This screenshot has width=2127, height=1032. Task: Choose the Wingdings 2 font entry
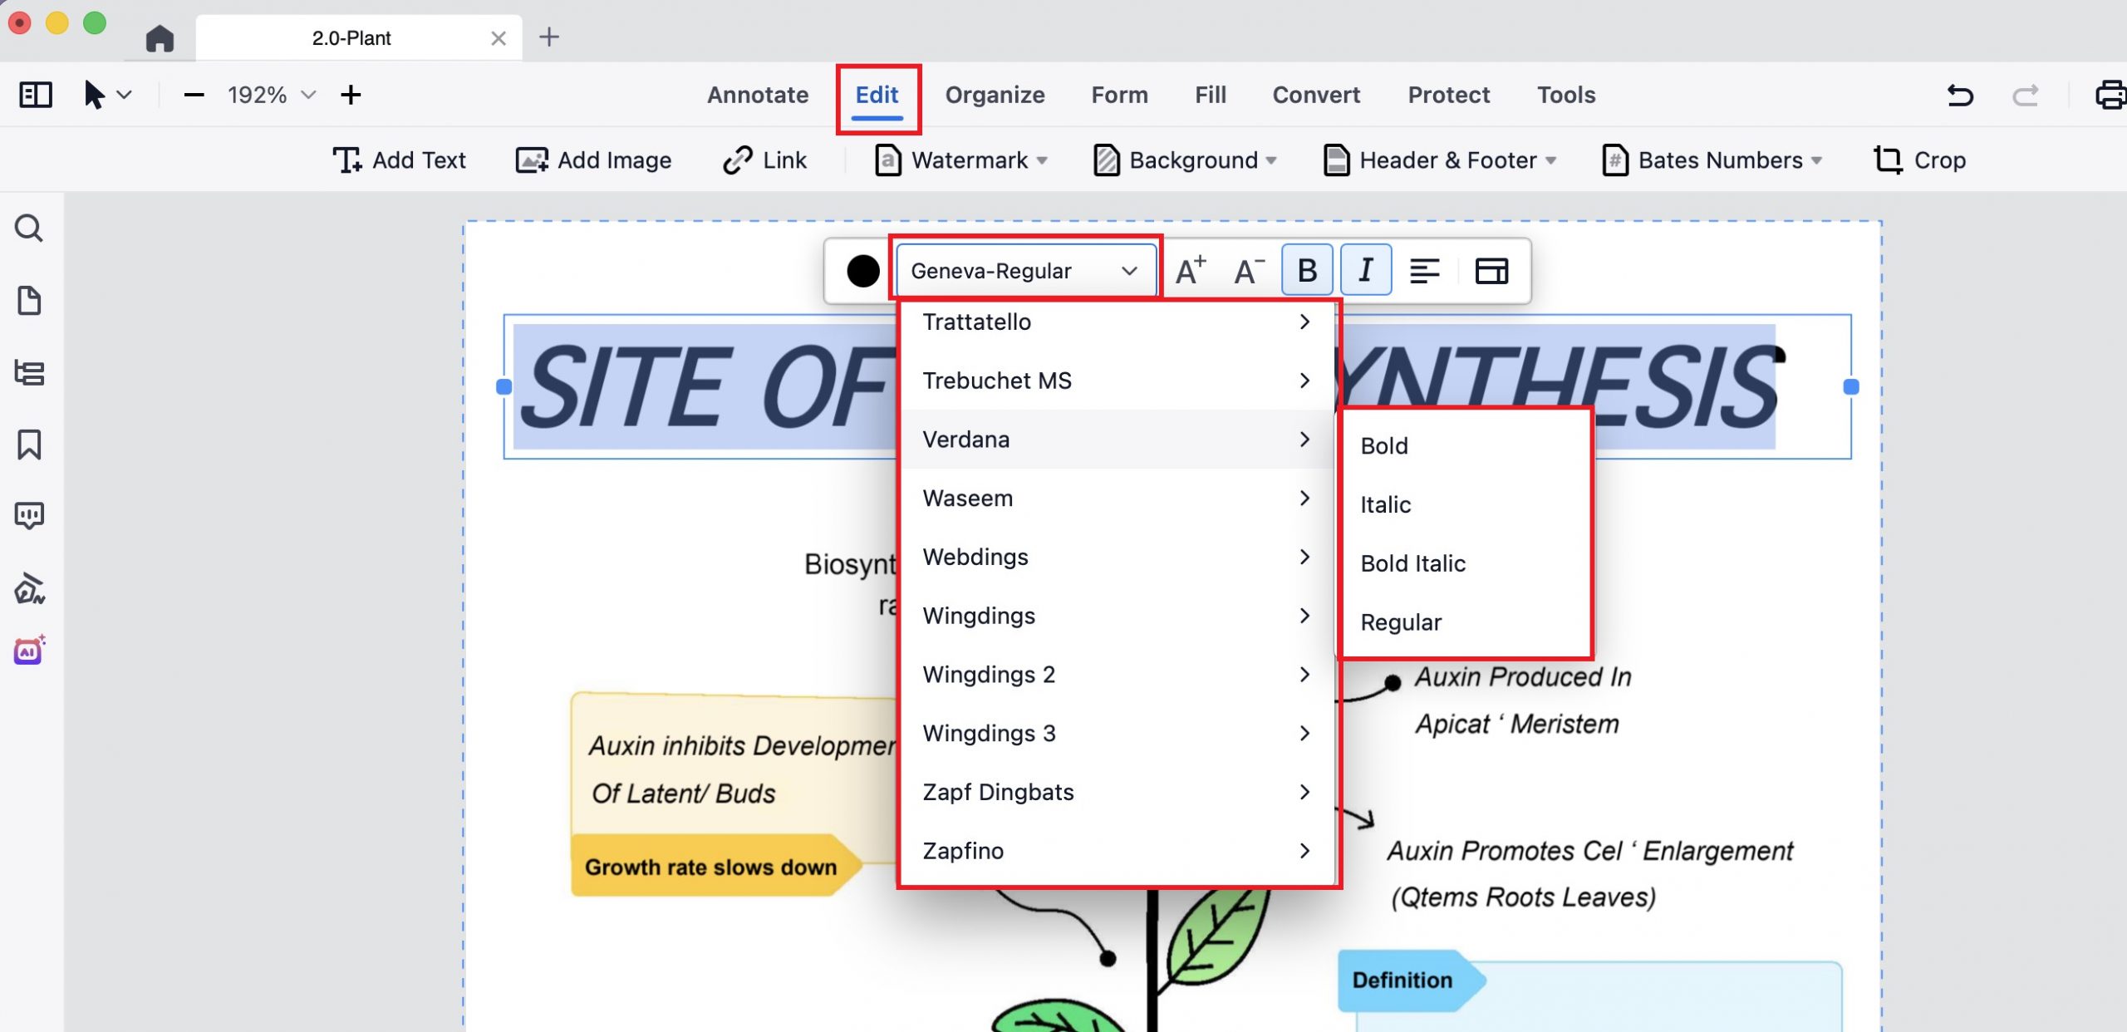pyautogui.click(x=1118, y=674)
